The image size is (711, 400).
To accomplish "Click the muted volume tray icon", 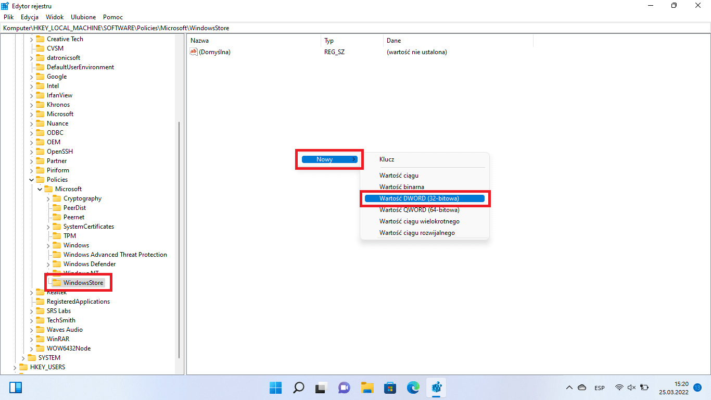I will pyautogui.click(x=632, y=387).
